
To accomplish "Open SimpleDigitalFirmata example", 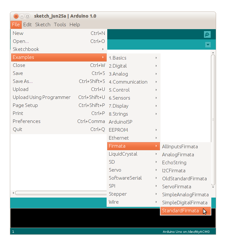I will click(186, 203).
